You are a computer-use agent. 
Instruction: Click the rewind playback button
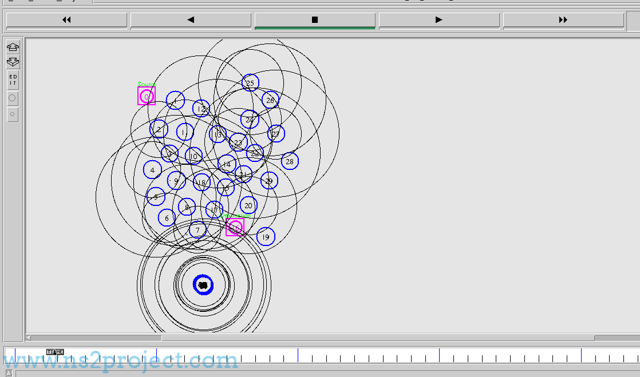click(x=66, y=20)
